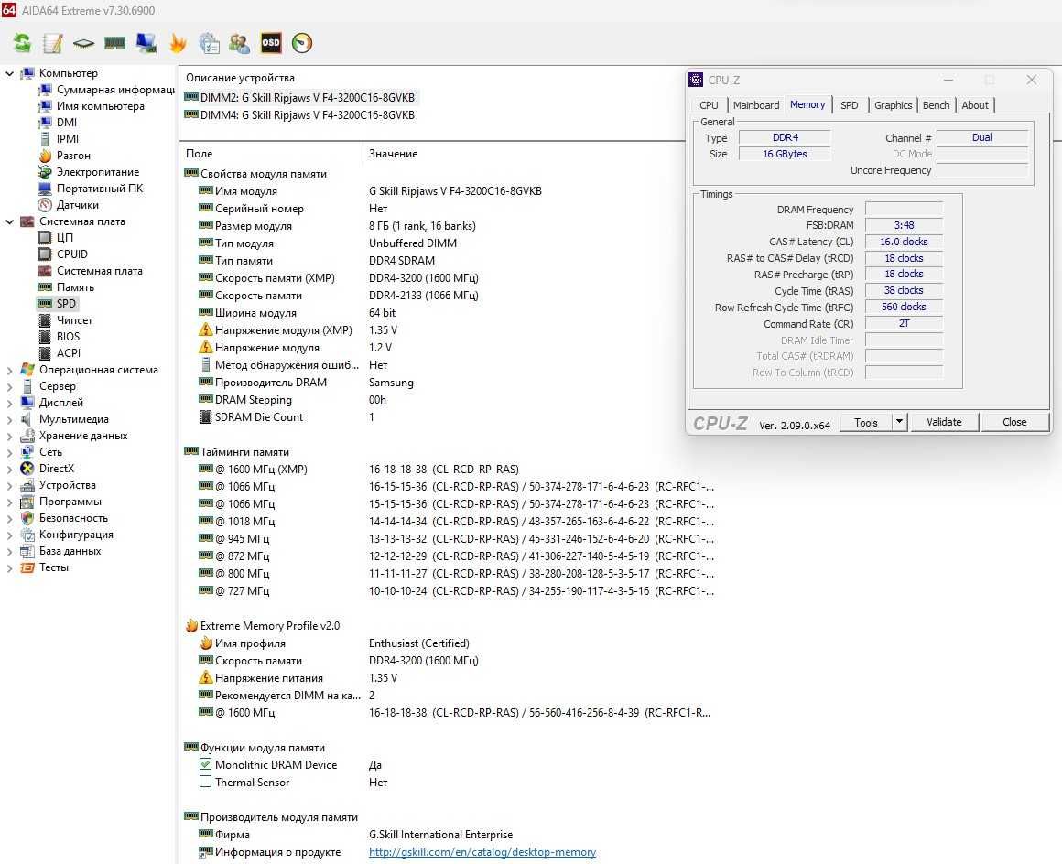The height and width of the screenshot is (864, 1062).
Task: Select the SPD tree item
Action: [x=66, y=303]
